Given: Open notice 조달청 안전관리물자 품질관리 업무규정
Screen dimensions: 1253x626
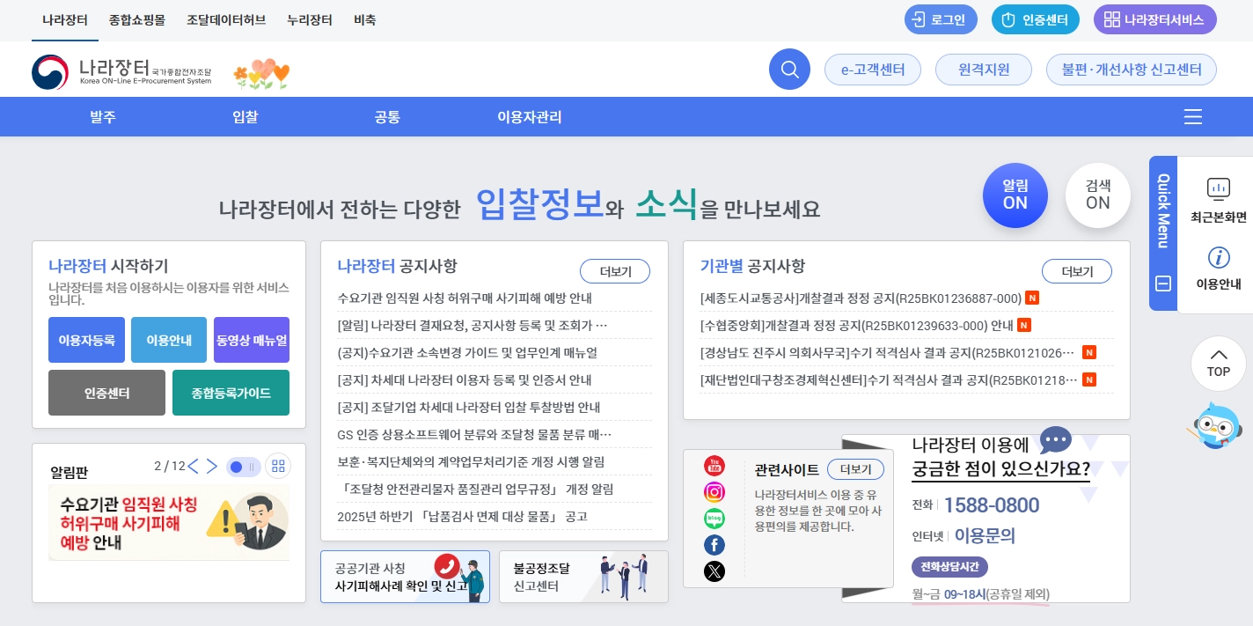Looking at the screenshot, I should click(475, 489).
